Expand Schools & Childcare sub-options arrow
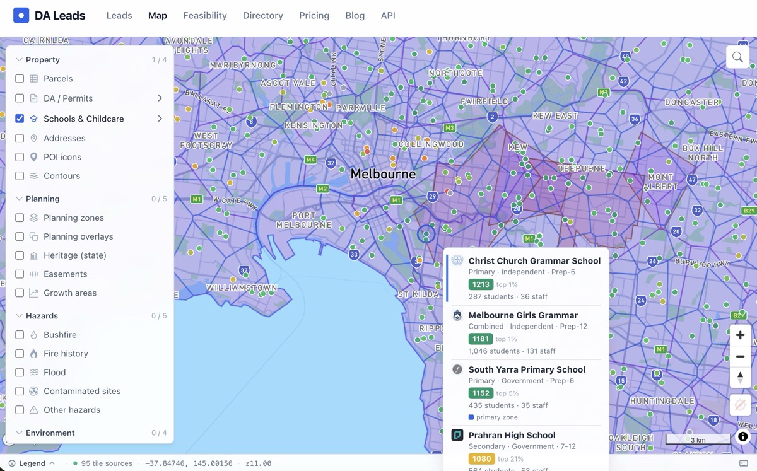Viewport: 757px width, 471px height. click(x=160, y=119)
